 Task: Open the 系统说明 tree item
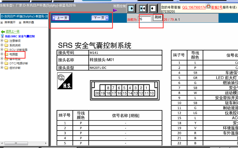(x=15, y=45)
